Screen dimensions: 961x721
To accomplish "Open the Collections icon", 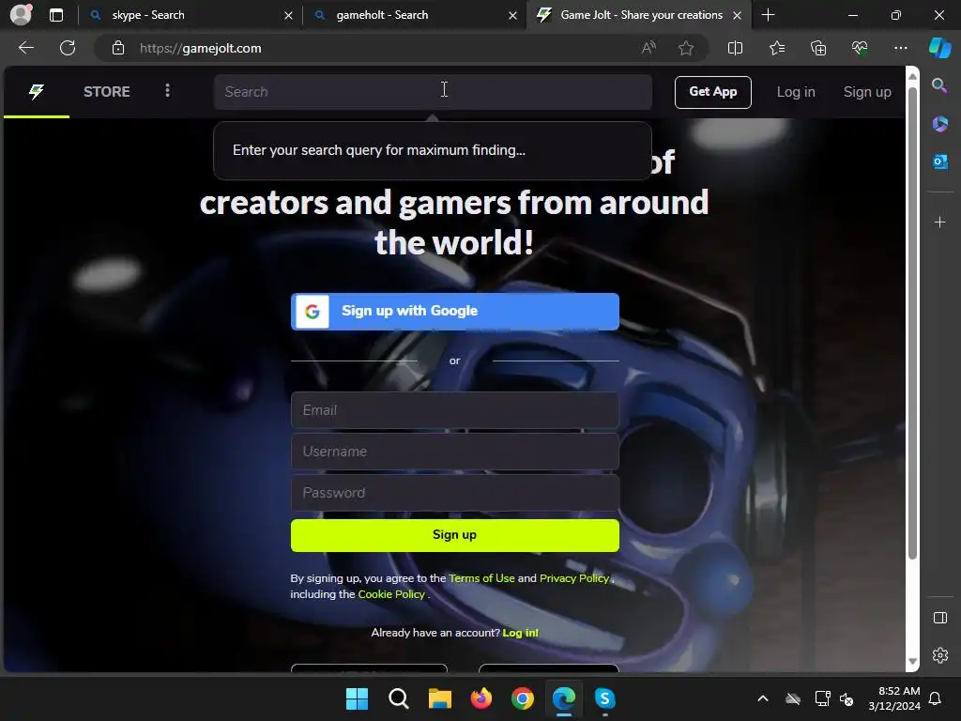I will point(818,48).
